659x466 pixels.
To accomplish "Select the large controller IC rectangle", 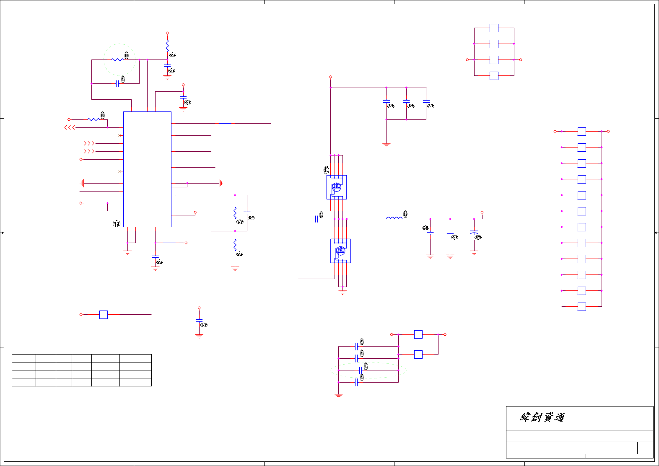I will (147, 169).
